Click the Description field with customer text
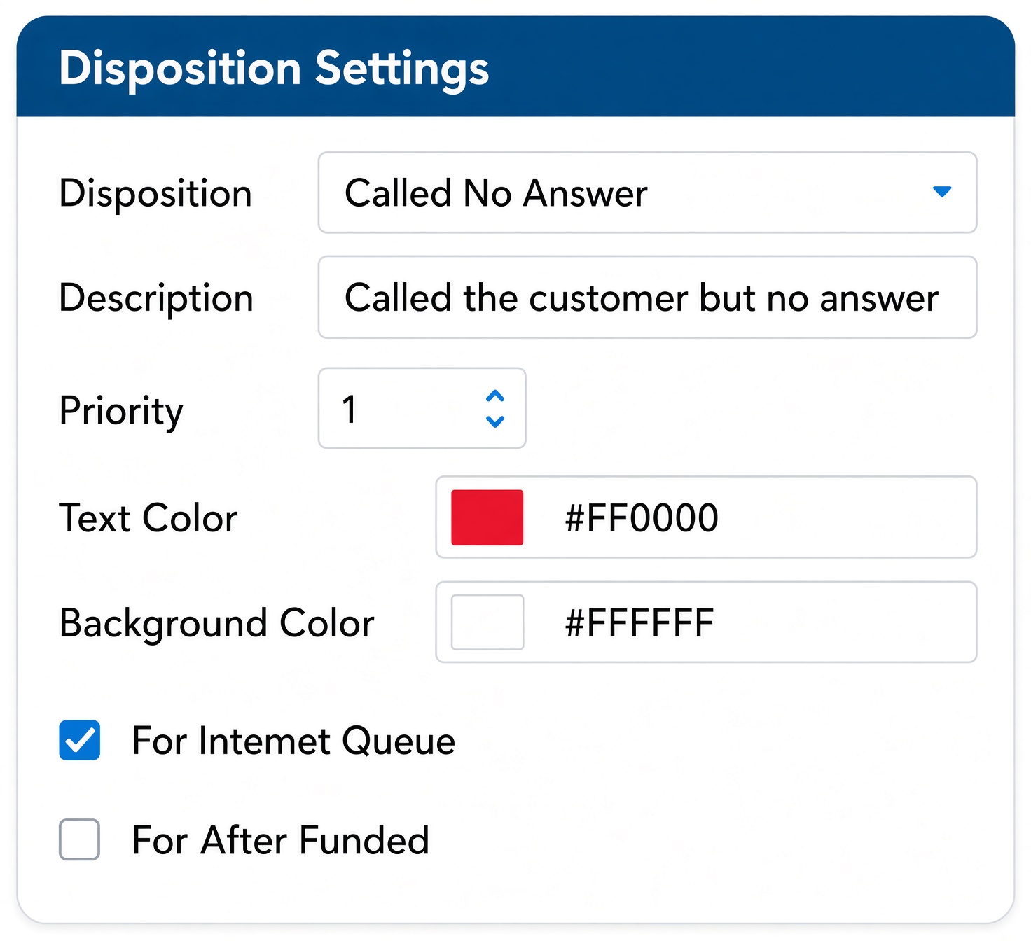Viewport: 1031px width, 941px height. pyautogui.click(x=647, y=298)
